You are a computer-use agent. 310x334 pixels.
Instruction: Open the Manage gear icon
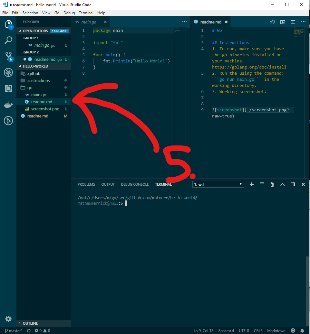8,319
